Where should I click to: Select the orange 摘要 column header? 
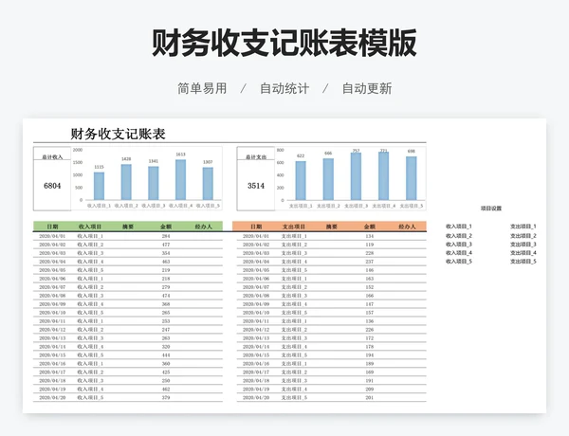331,227
